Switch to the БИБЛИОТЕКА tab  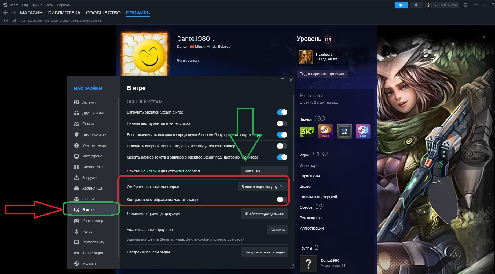click(64, 13)
